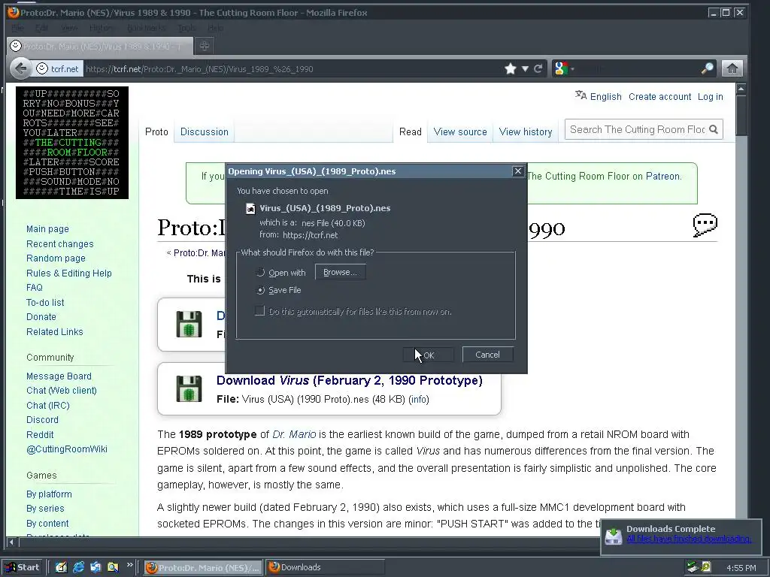The width and height of the screenshot is (770, 577).
Task: Open Related Links in sidebar
Action: pyautogui.click(x=54, y=331)
